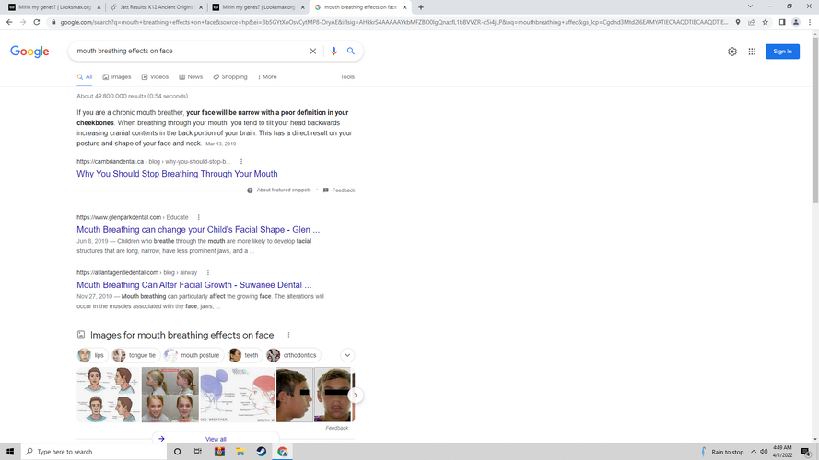
Task: Open the Chrome profile avatar
Action: click(x=796, y=22)
